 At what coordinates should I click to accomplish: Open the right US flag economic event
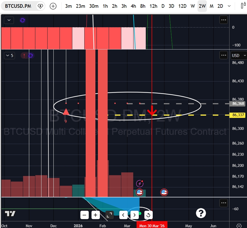(x=164, y=192)
